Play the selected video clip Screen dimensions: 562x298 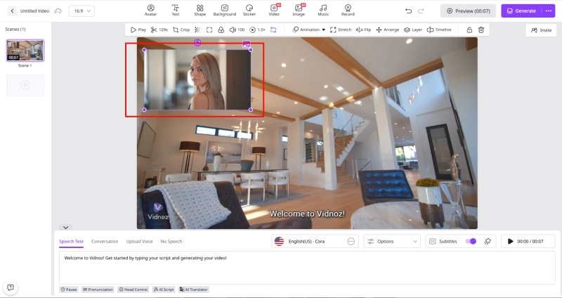pos(138,30)
